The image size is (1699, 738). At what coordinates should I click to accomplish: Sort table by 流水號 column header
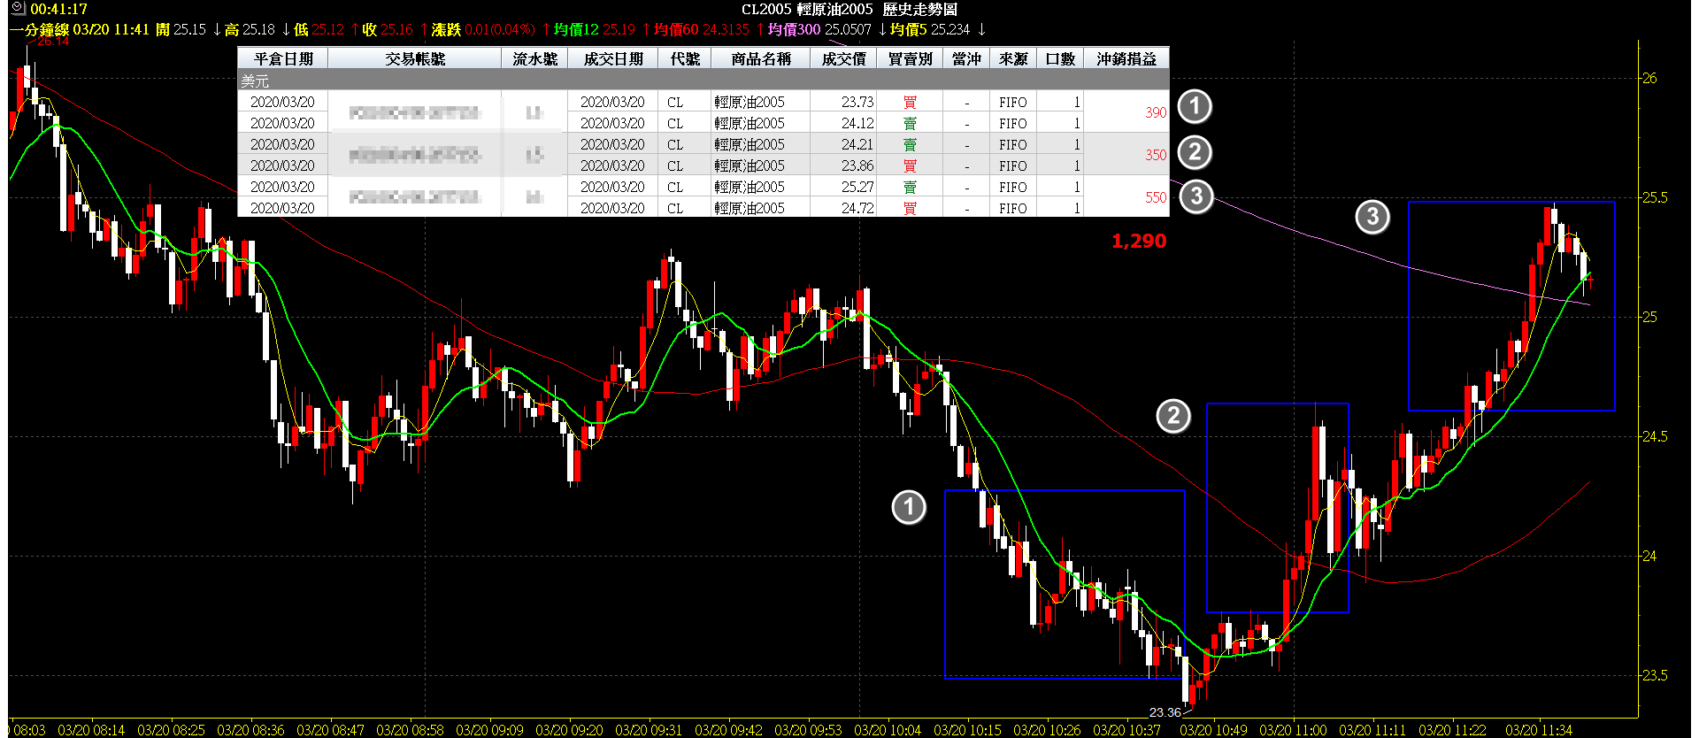click(x=535, y=58)
